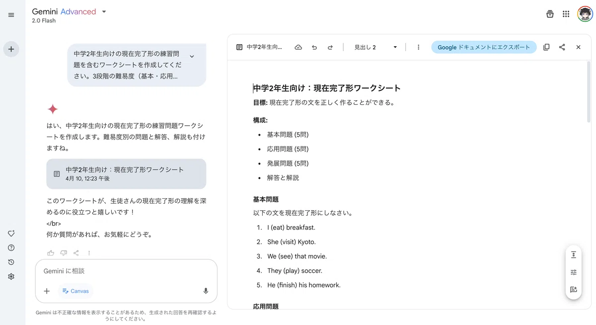Focus the 'Gemini に相談' prompt input field

(x=126, y=271)
